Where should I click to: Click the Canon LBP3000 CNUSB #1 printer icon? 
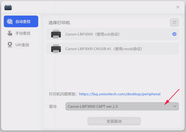(x=56, y=49)
